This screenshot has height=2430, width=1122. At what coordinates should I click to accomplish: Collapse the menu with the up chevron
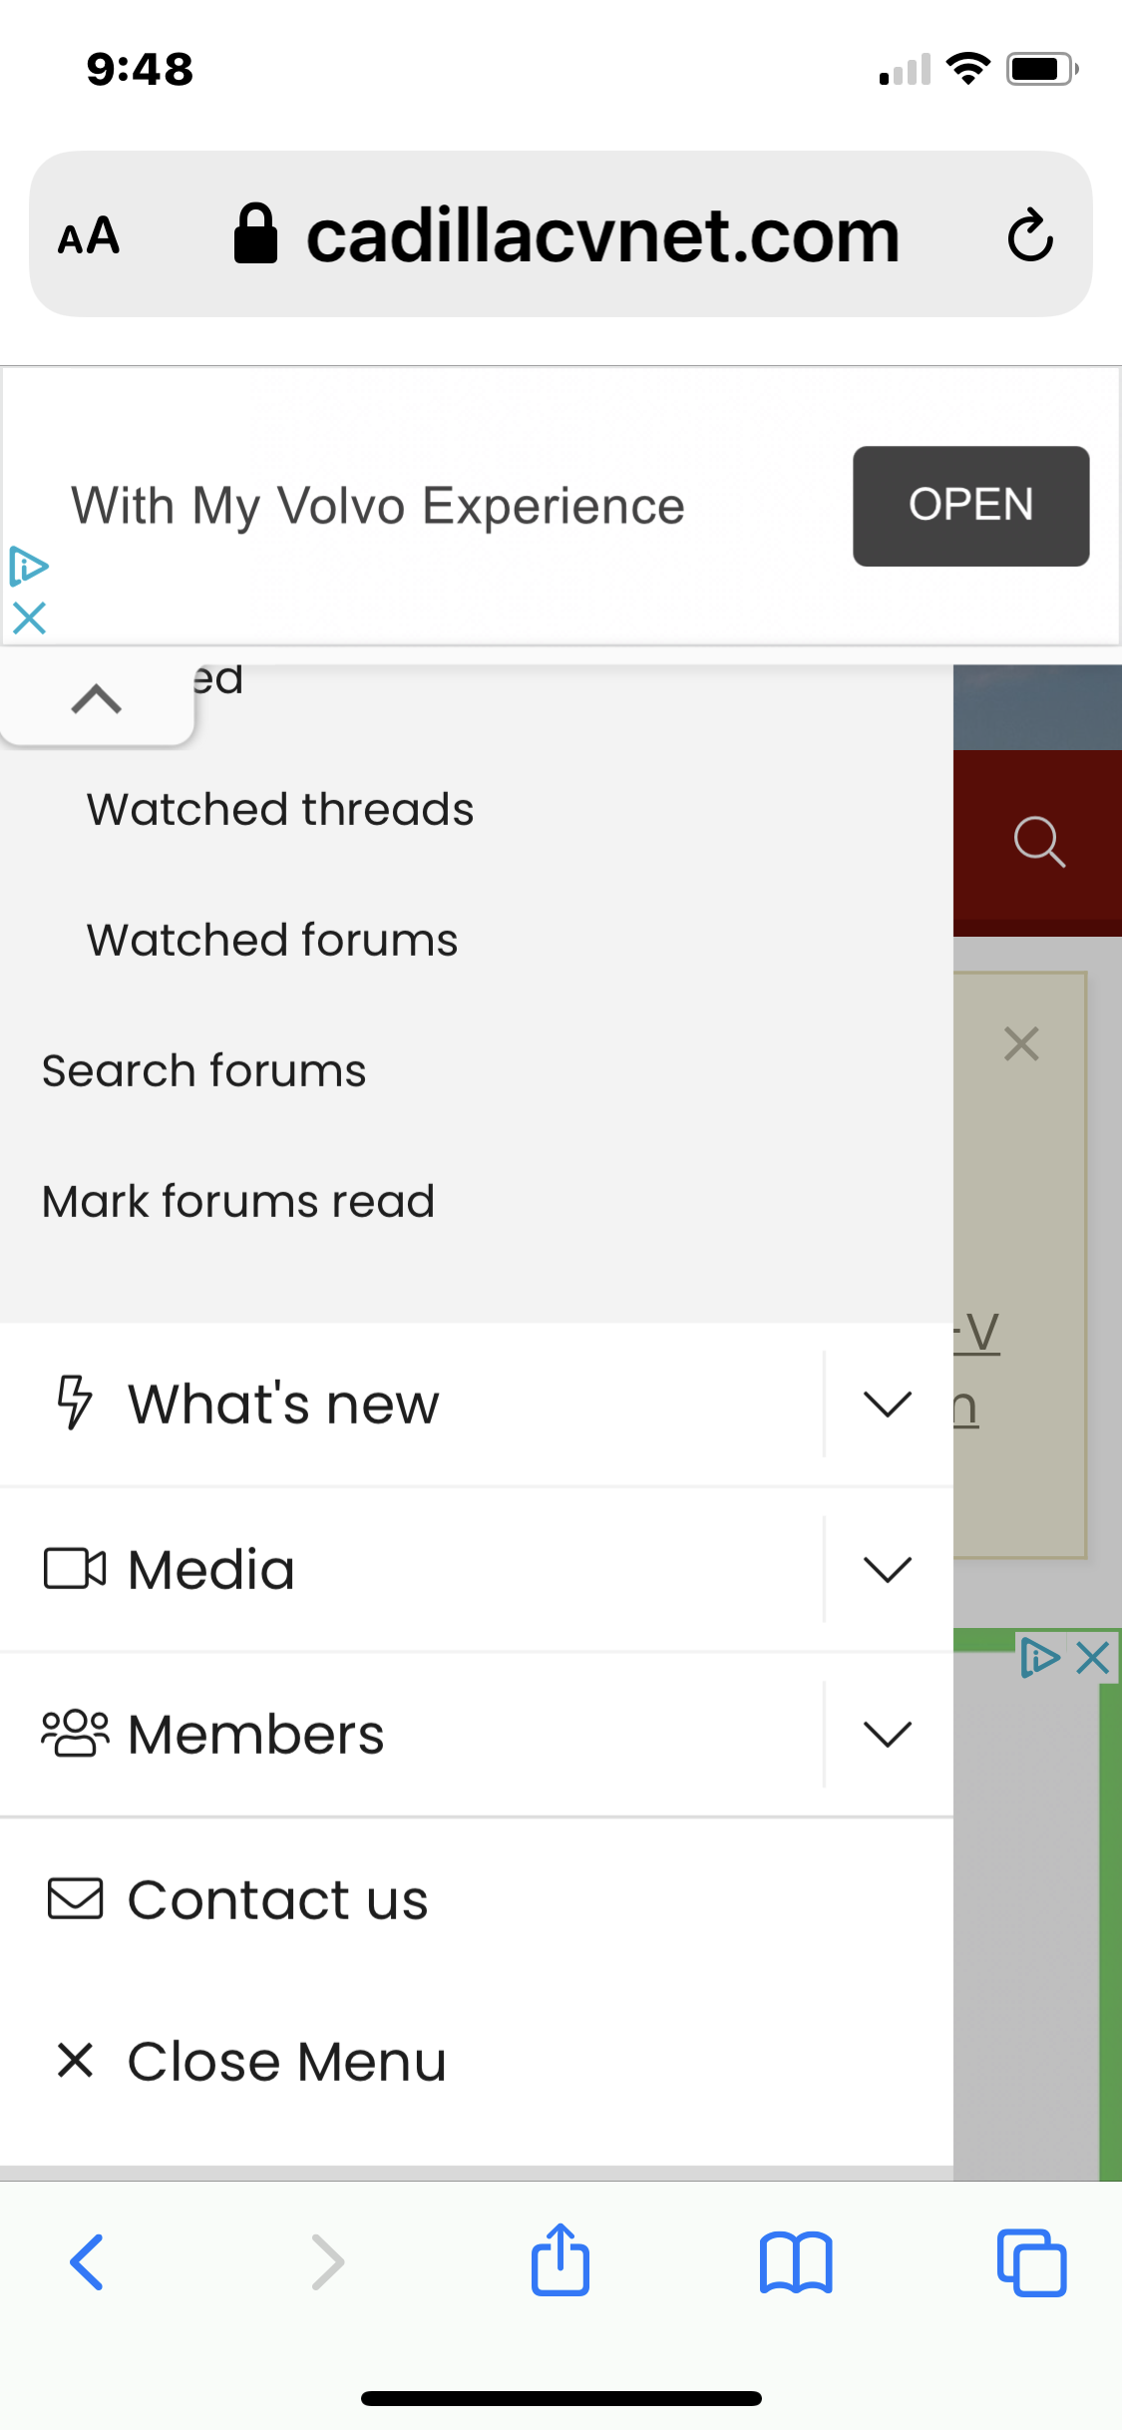click(97, 699)
